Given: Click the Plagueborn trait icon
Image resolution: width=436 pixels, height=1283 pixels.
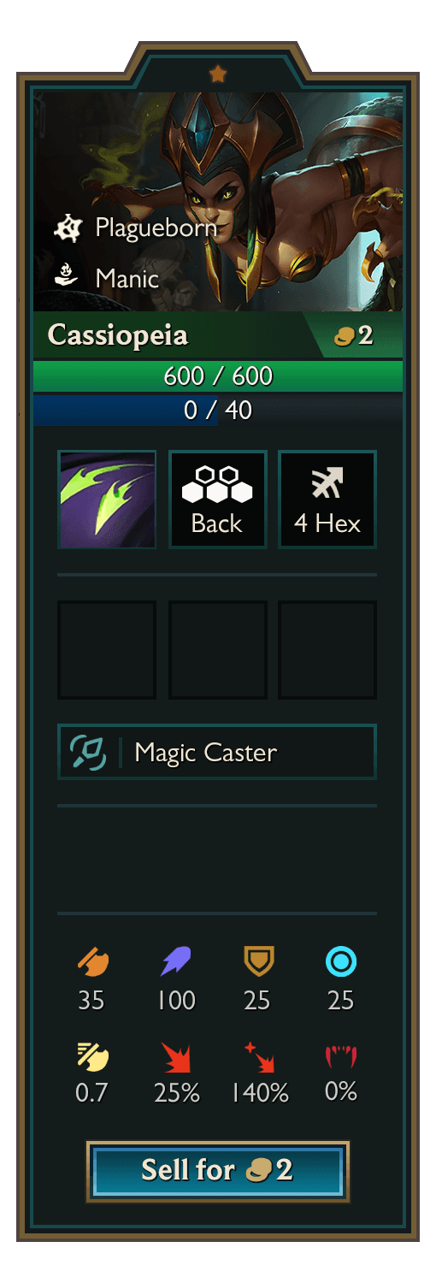Looking at the screenshot, I should pos(66,228).
